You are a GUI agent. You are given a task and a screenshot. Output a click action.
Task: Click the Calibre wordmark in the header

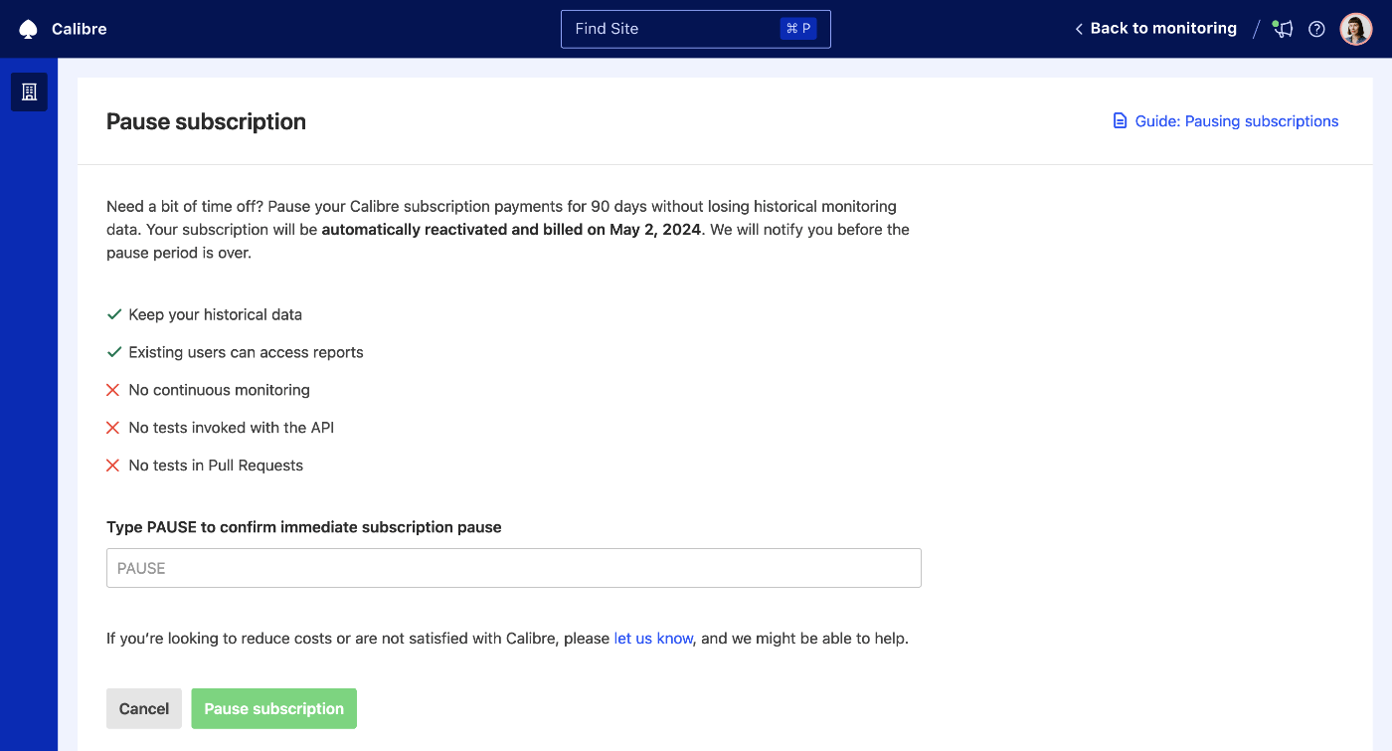(79, 28)
